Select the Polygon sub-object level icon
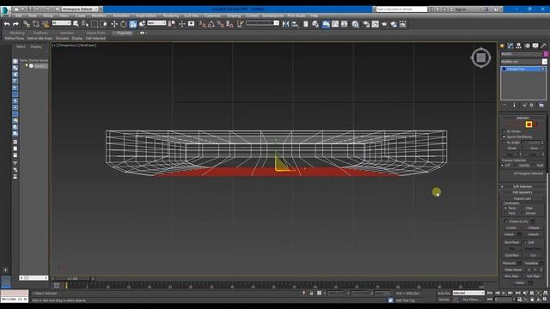The image size is (550, 309). [529, 124]
